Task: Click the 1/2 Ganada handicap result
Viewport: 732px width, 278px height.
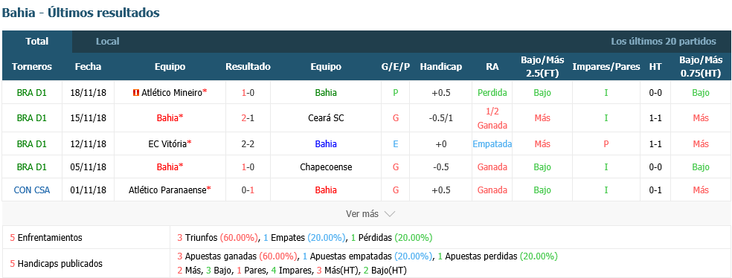Action: pyautogui.click(x=492, y=118)
